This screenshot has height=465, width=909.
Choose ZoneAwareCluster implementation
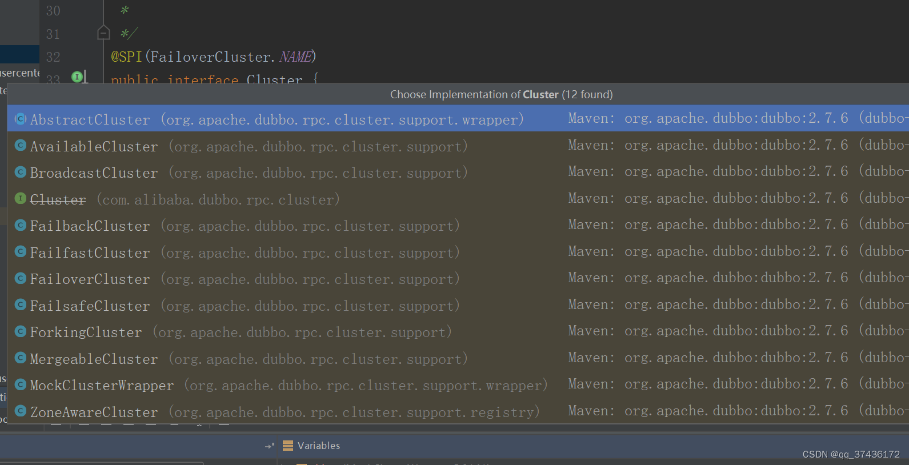pos(458,411)
